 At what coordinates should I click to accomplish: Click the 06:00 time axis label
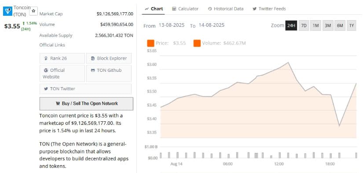(227, 164)
